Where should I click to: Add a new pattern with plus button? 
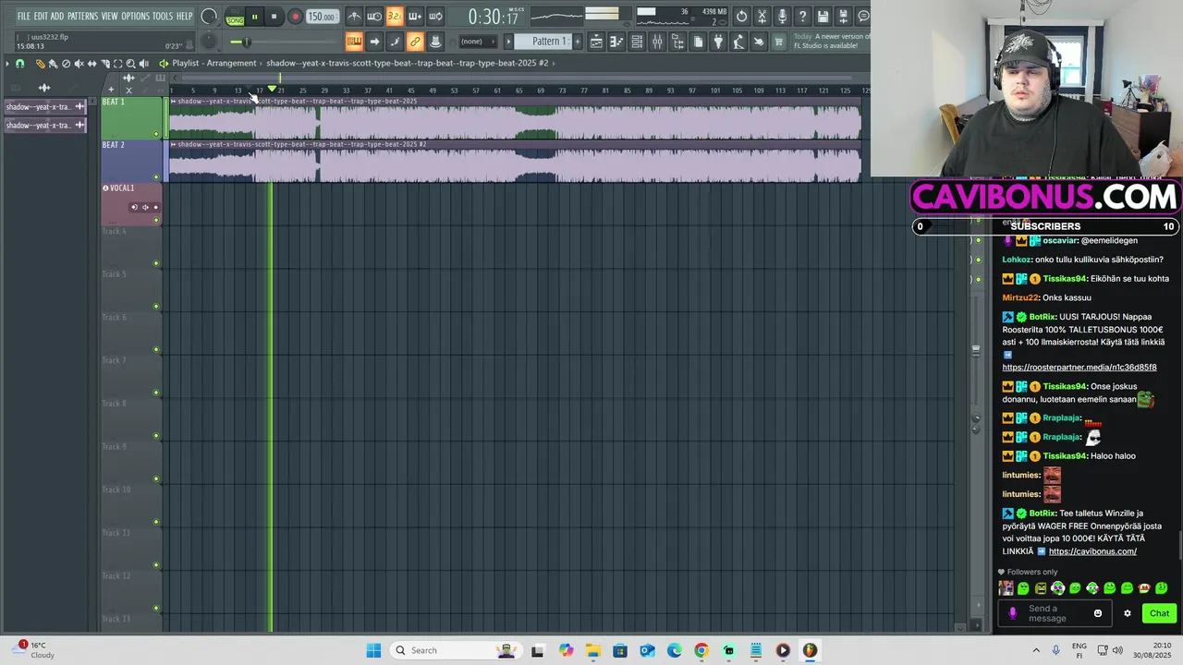tap(577, 42)
